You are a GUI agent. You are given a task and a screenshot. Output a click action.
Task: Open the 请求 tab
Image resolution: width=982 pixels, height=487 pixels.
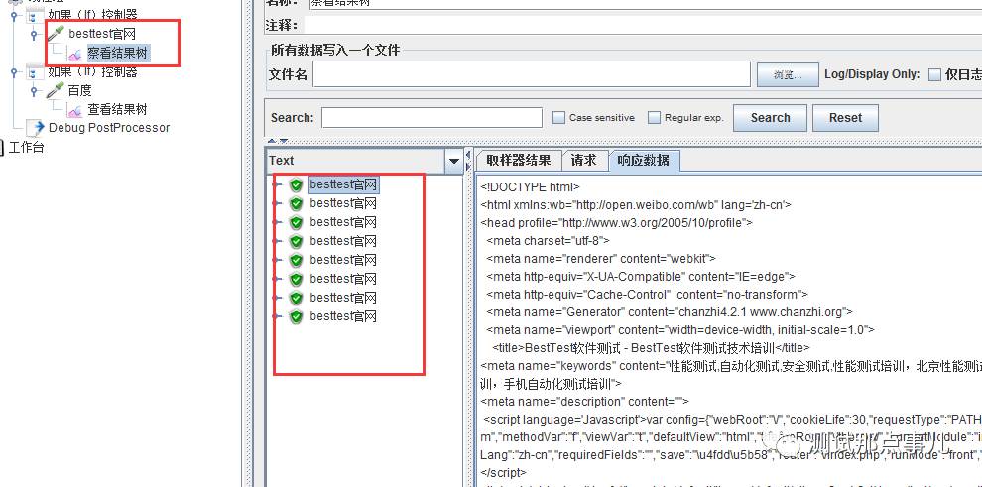[x=583, y=161]
